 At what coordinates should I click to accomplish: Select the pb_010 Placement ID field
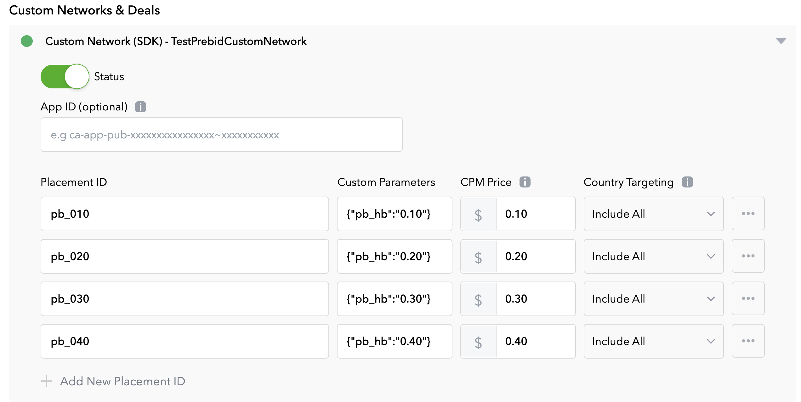(185, 214)
